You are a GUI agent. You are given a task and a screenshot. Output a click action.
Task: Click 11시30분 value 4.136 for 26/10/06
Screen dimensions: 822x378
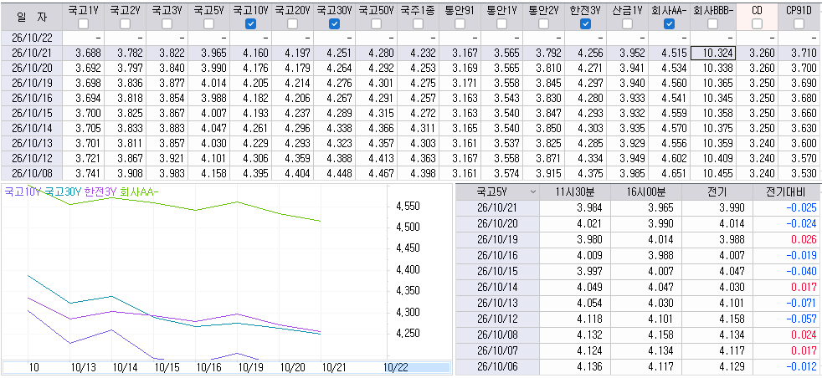pos(576,366)
